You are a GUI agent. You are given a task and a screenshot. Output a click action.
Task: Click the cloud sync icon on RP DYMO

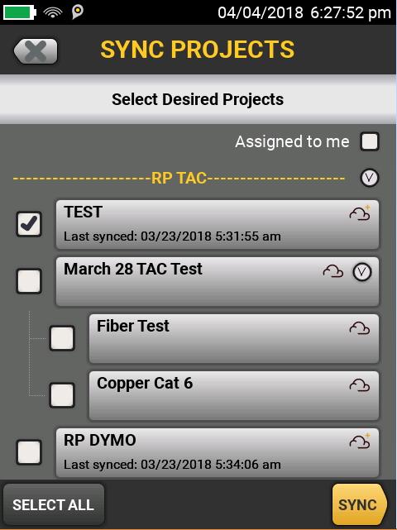tap(360, 441)
